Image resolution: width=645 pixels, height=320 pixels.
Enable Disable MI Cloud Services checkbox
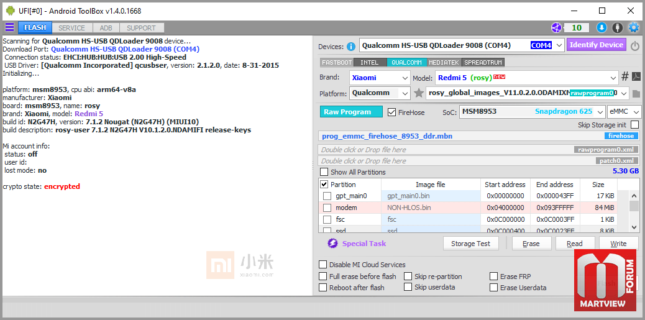323,265
